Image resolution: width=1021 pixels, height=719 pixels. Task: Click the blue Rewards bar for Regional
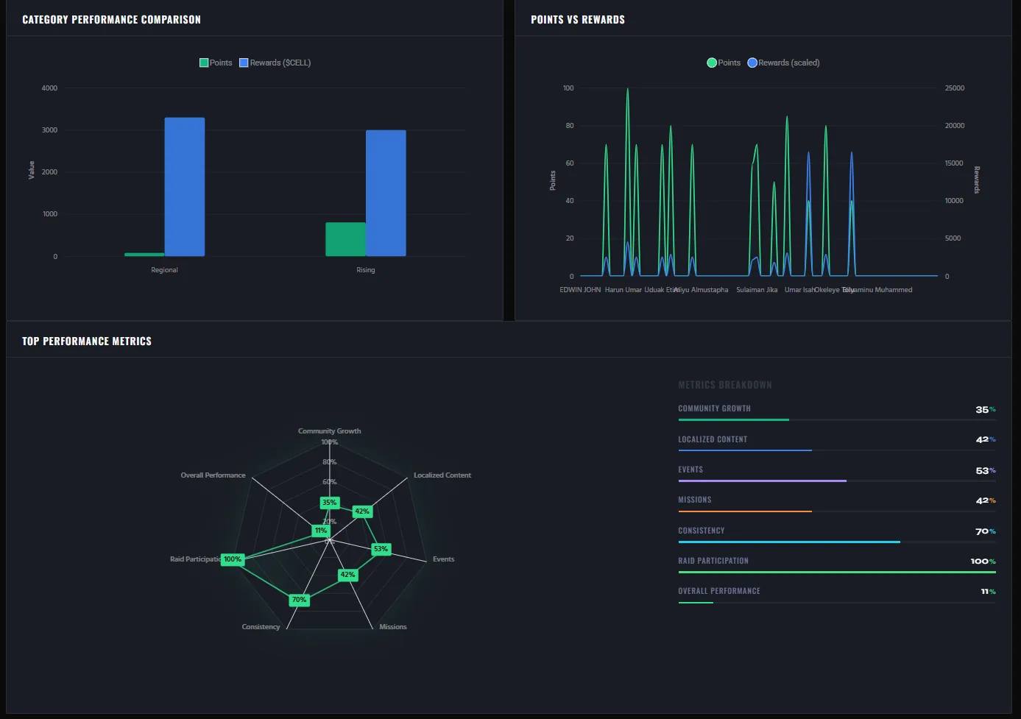[185, 187]
